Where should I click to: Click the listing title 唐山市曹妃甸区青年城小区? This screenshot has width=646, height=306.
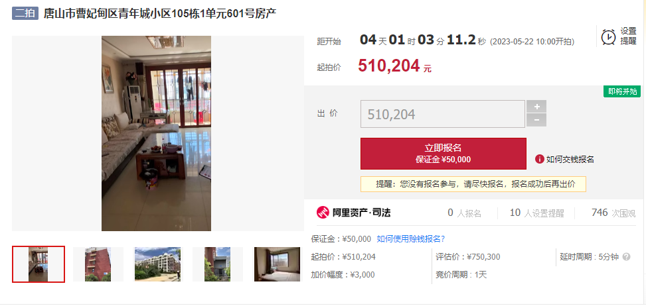(x=107, y=13)
